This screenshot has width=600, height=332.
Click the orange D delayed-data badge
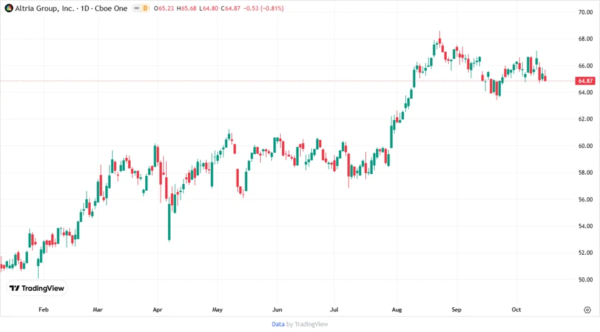(145, 8)
